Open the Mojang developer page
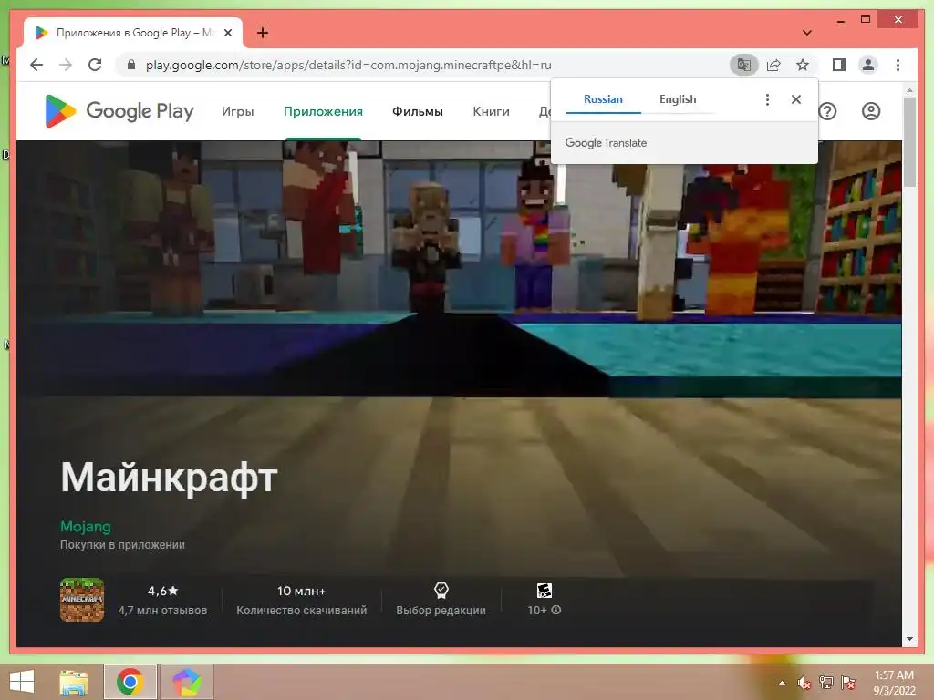 point(85,526)
